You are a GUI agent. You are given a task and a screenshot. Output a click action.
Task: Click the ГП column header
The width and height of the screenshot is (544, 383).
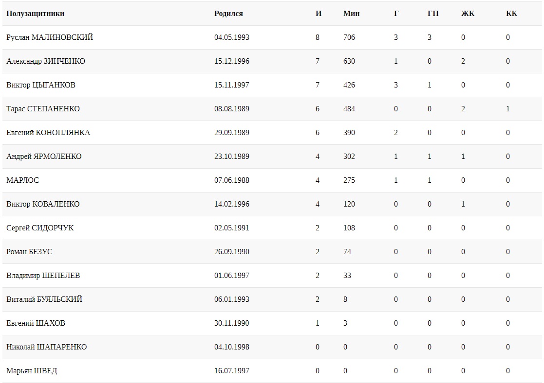coord(433,14)
